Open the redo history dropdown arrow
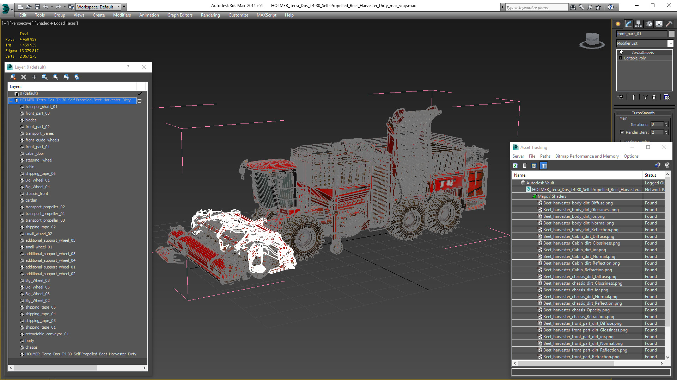 click(x=65, y=7)
